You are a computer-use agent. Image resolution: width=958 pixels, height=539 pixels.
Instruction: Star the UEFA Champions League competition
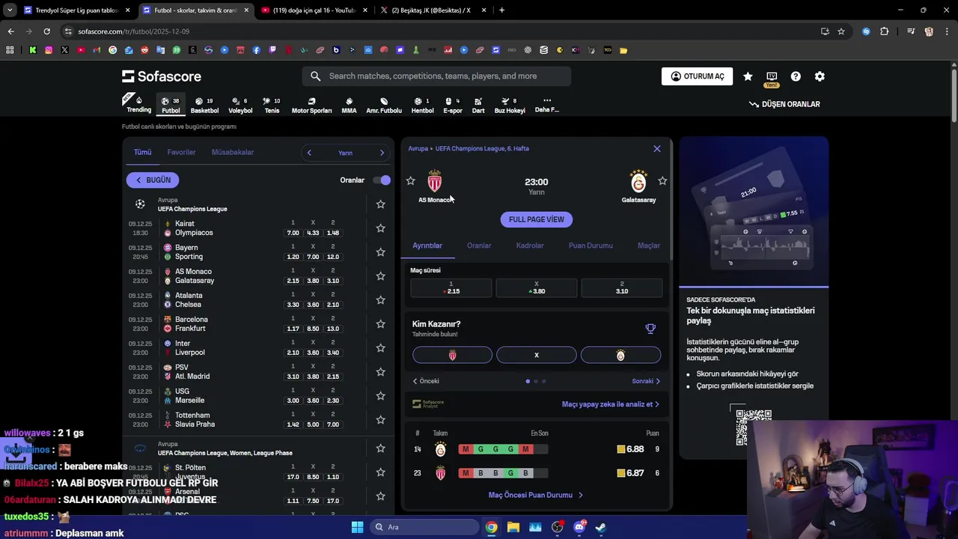point(380,204)
